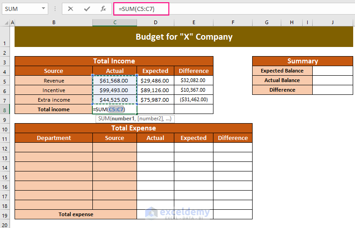The width and height of the screenshot is (355, 228).
Task: Click the 'Total Expense' header cell
Action: coord(133,128)
